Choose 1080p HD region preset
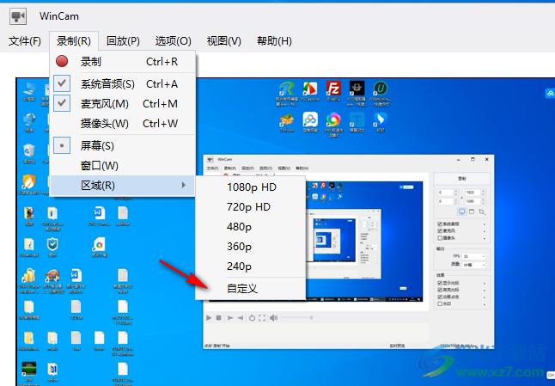 [250, 187]
